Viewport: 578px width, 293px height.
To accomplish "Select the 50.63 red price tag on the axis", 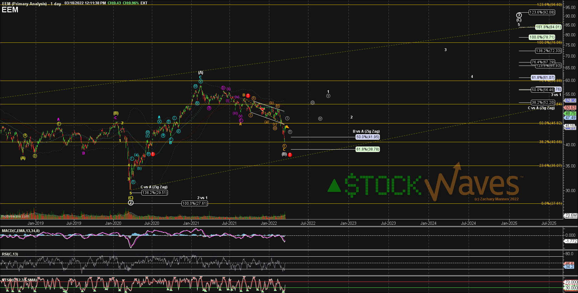I will (x=570, y=108).
